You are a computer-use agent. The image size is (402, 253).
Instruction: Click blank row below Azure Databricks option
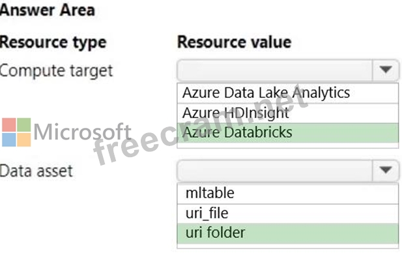pyautogui.click(x=288, y=145)
